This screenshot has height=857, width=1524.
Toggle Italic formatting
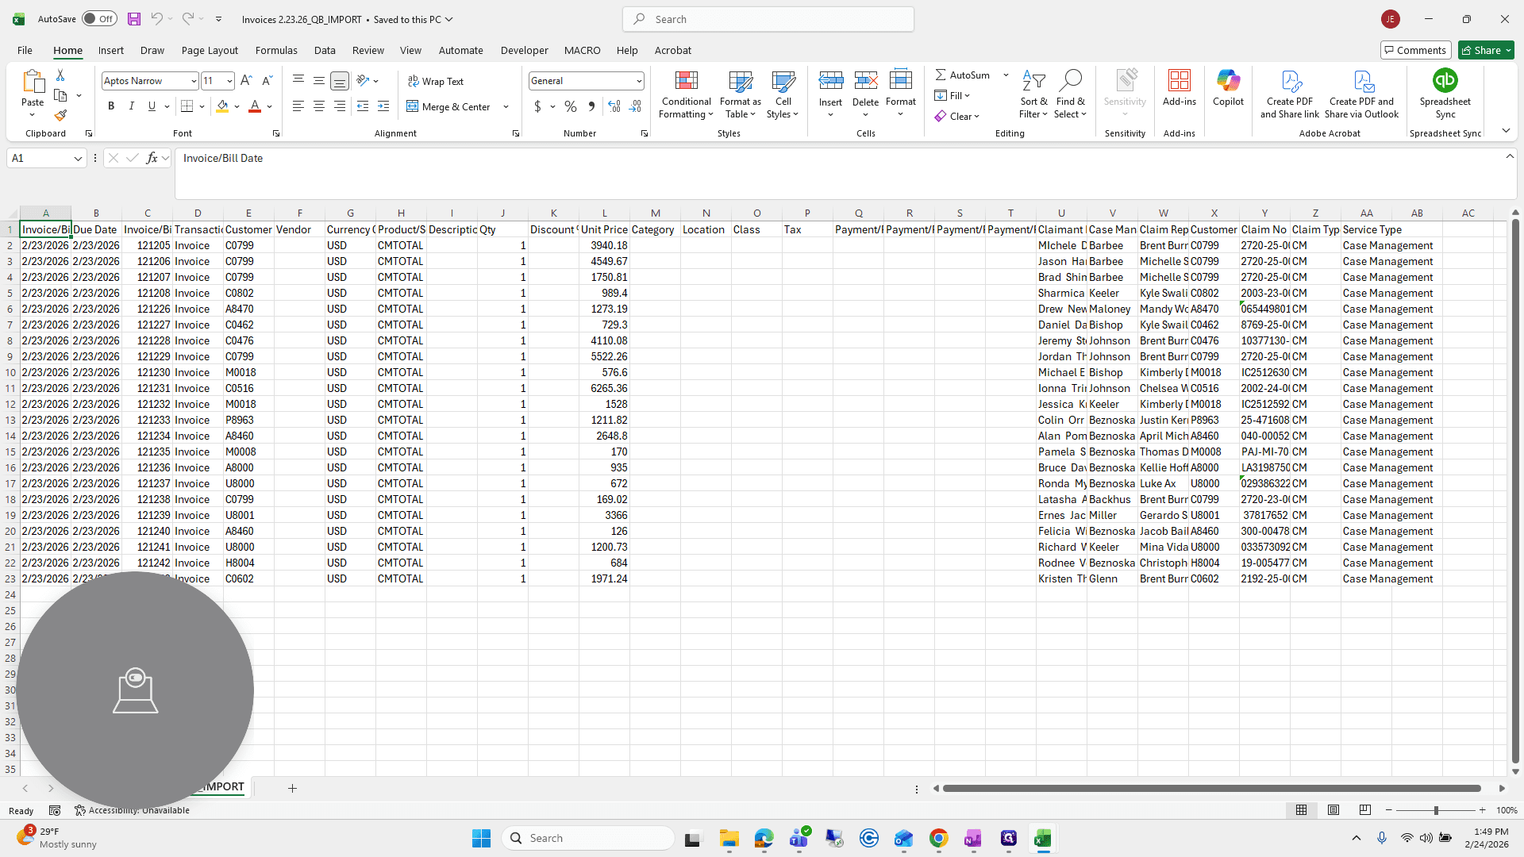pos(132,106)
